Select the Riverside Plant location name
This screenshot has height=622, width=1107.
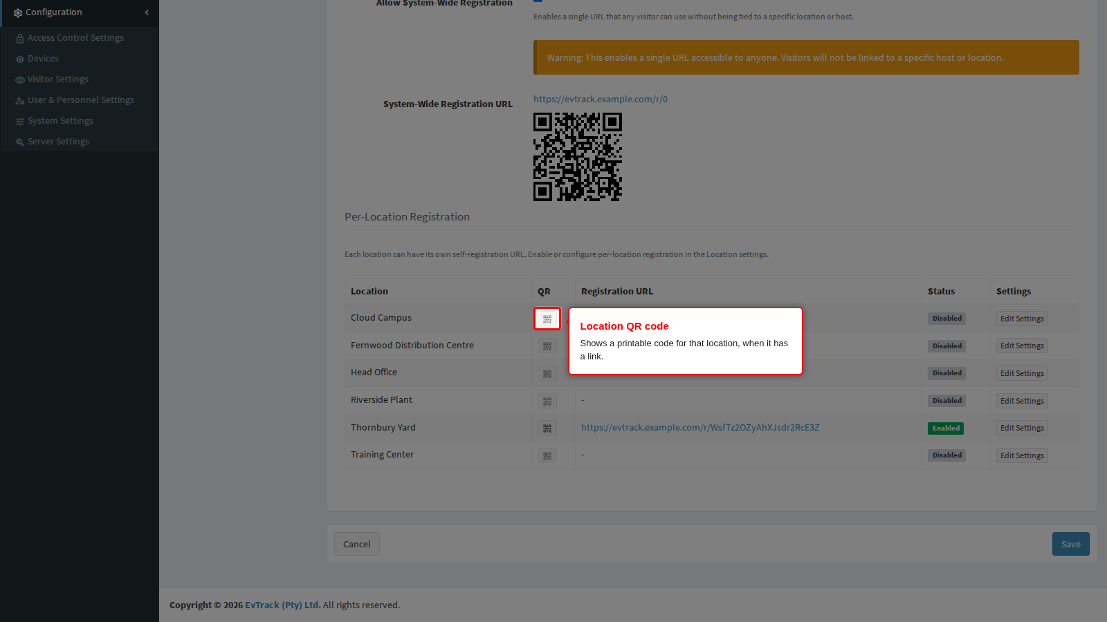coord(381,399)
